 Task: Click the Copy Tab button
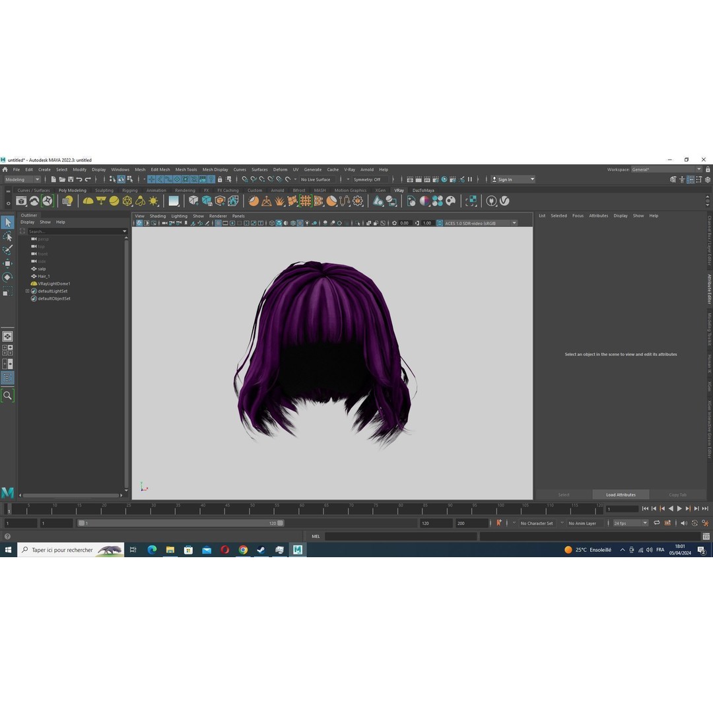[677, 494]
